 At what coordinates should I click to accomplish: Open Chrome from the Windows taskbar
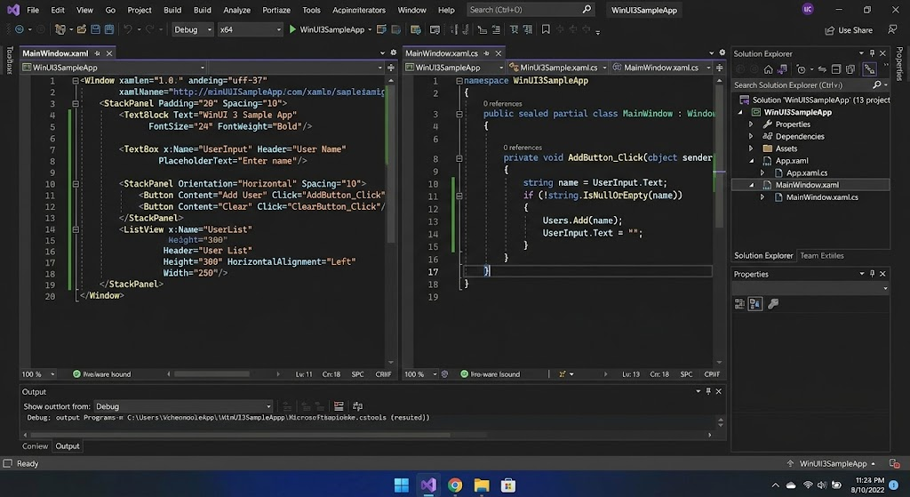coord(454,485)
